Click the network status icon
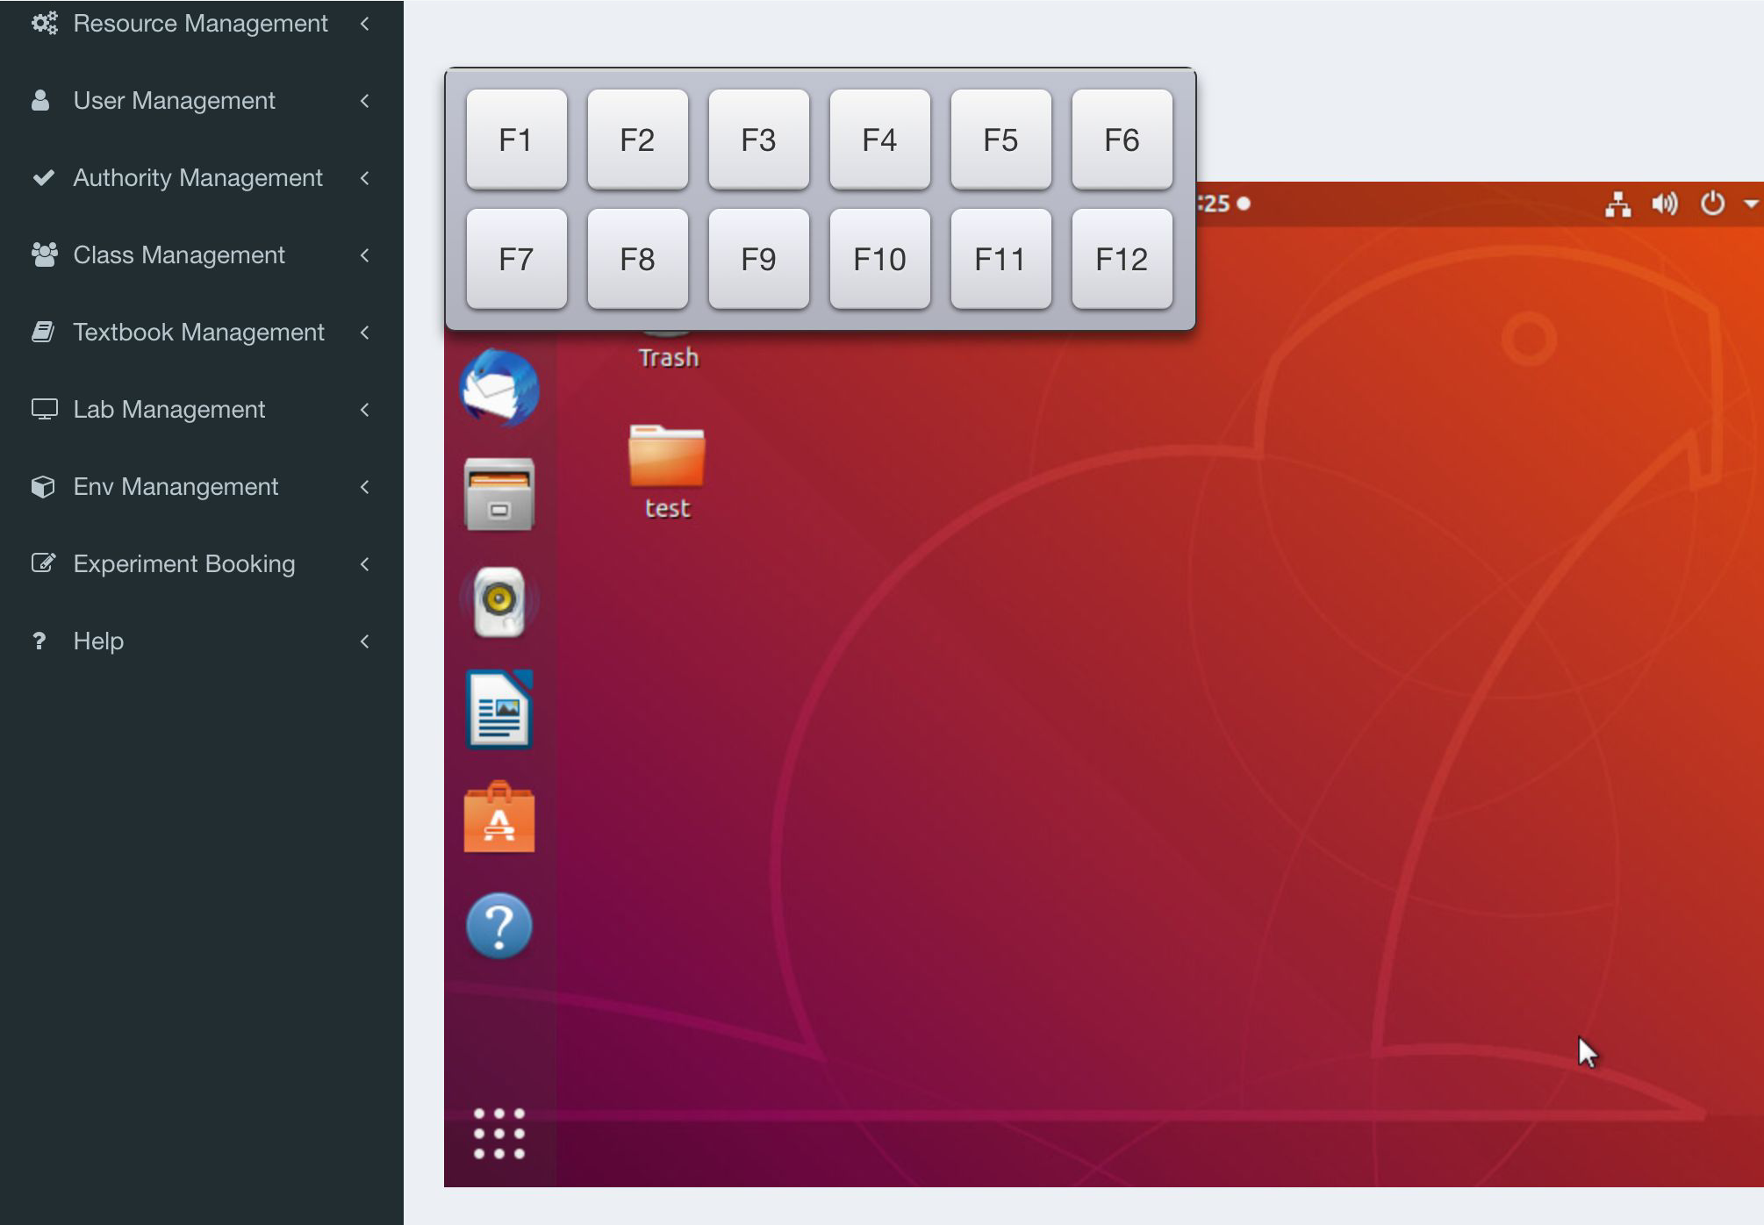This screenshot has height=1225, width=1764. 1617,204
